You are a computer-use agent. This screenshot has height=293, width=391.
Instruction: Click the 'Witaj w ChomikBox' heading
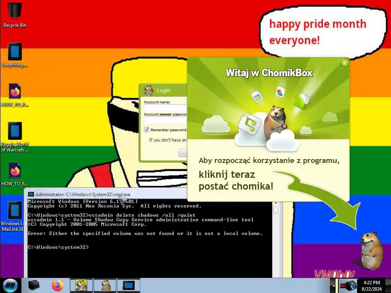(269, 73)
